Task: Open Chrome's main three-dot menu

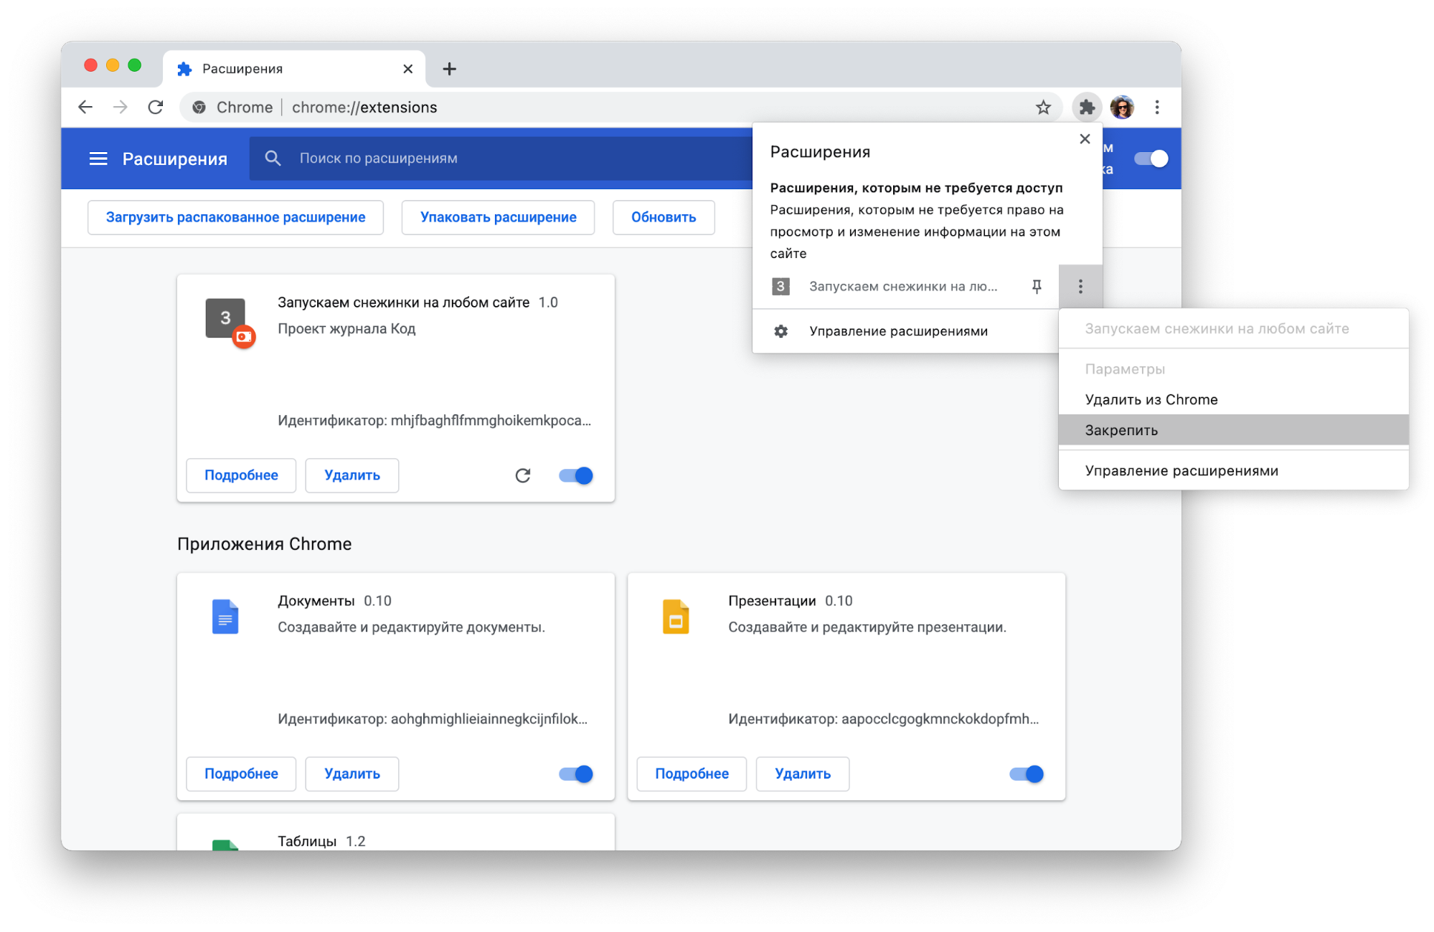Action: point(1157,108)
